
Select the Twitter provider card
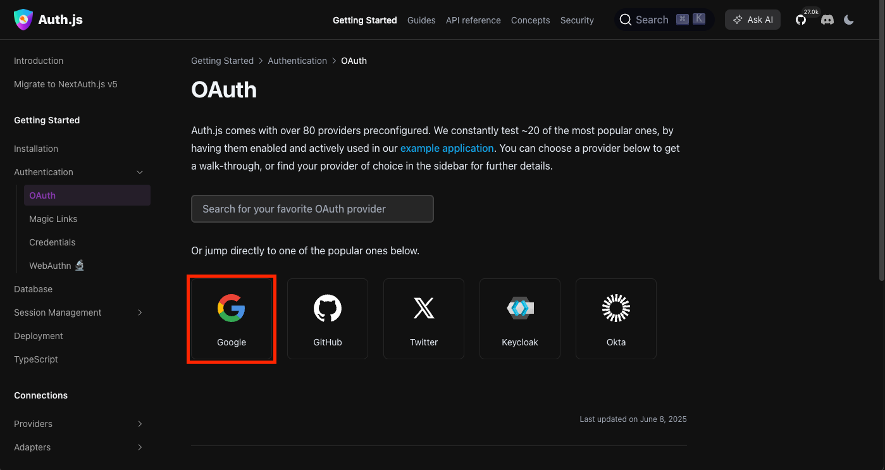coord(424,319)
